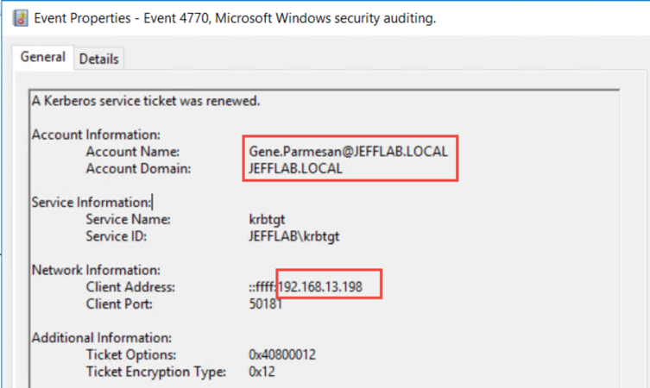Click the Ticket Encryption Type label
The height and width of the screenshot is (388, 650).
click(155, 372)
